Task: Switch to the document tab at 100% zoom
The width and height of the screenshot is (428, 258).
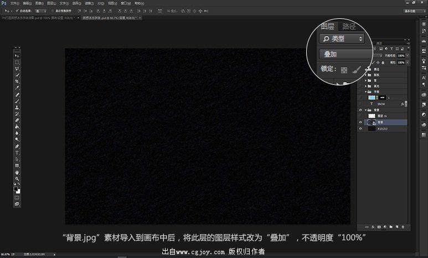Action: (x=38, y=18)
